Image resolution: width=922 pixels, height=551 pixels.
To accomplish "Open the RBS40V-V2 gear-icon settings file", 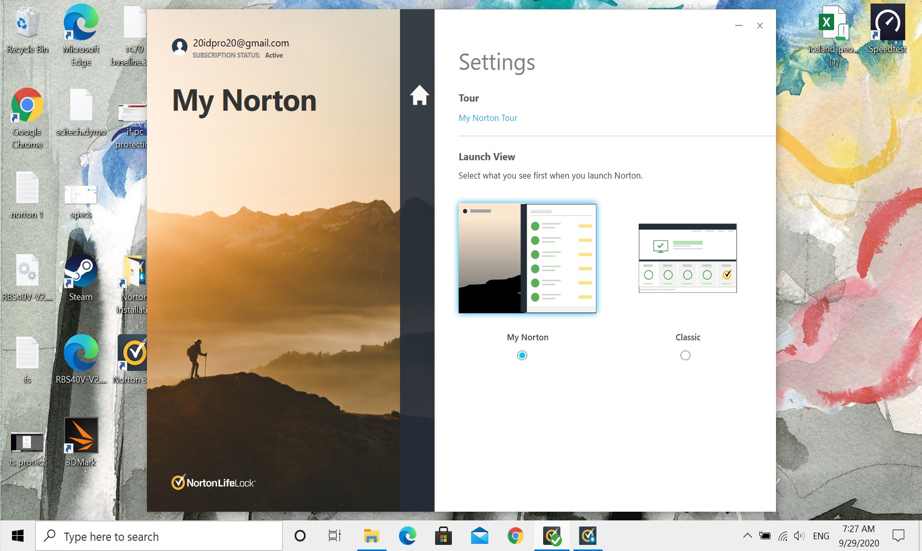I will [27, 278].
